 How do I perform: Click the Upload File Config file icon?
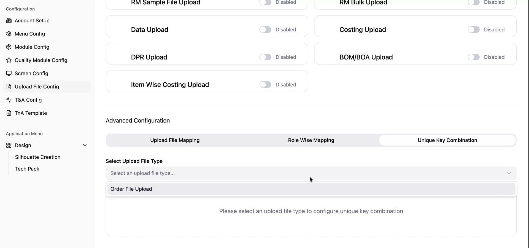(9, 87)
